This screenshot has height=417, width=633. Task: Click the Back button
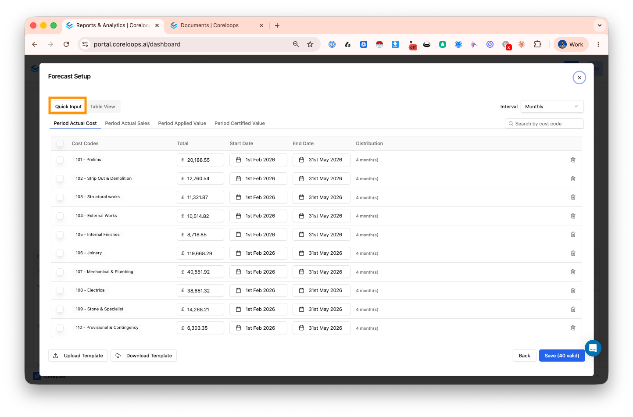524,356
